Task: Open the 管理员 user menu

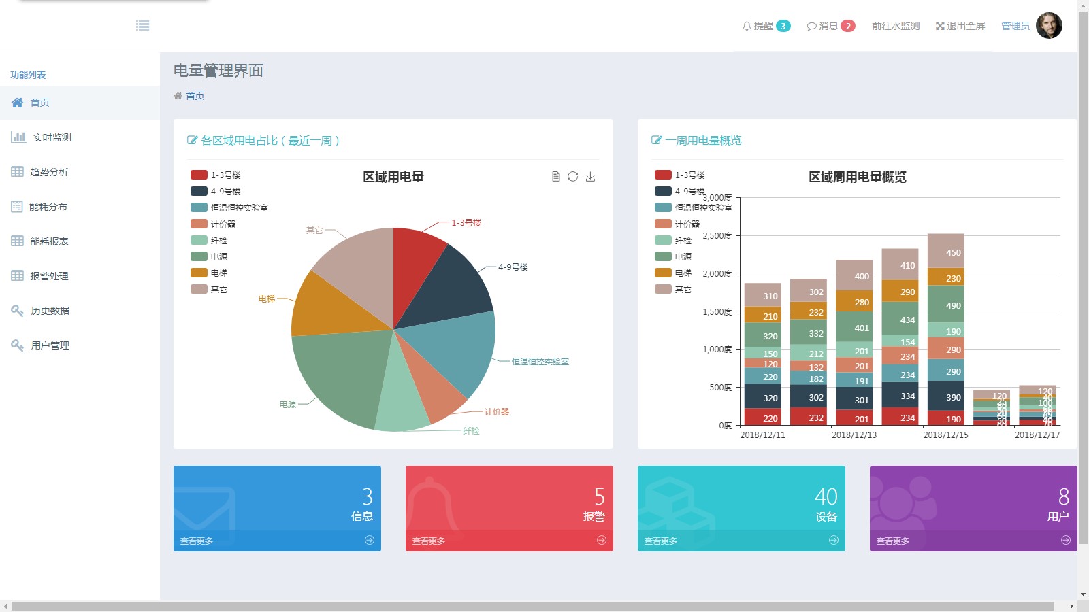Action: [x=1015, y=26]
